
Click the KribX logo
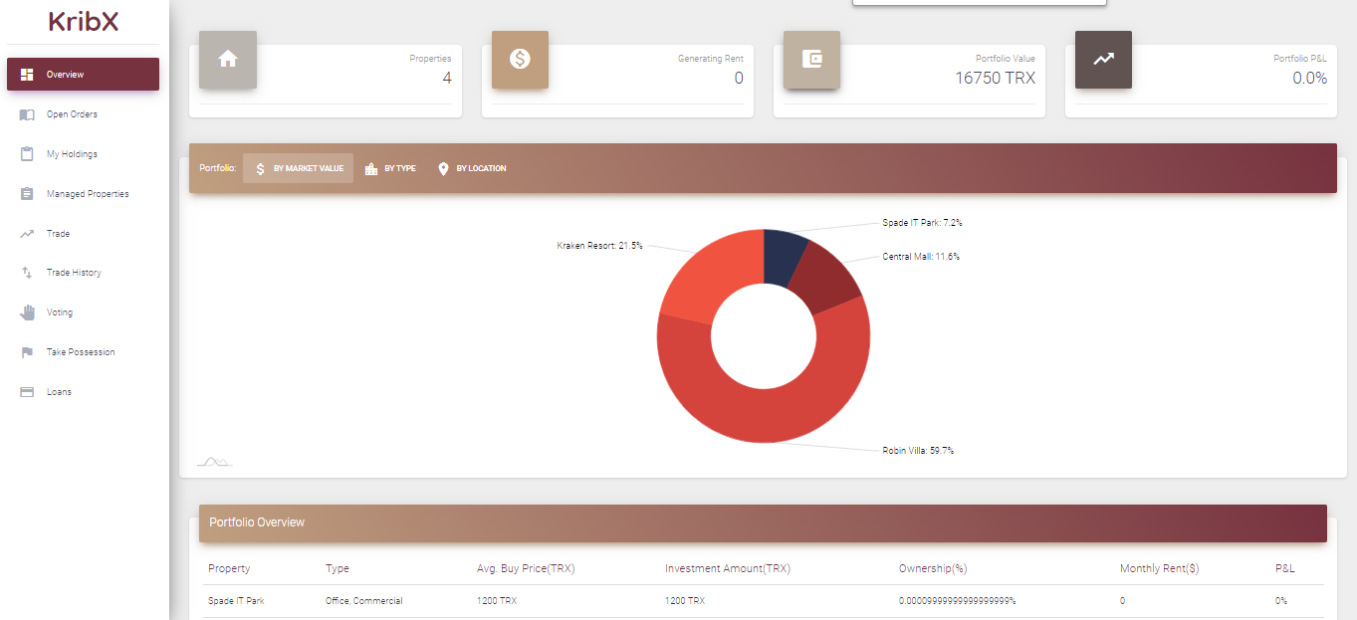[x=84, y=21]
